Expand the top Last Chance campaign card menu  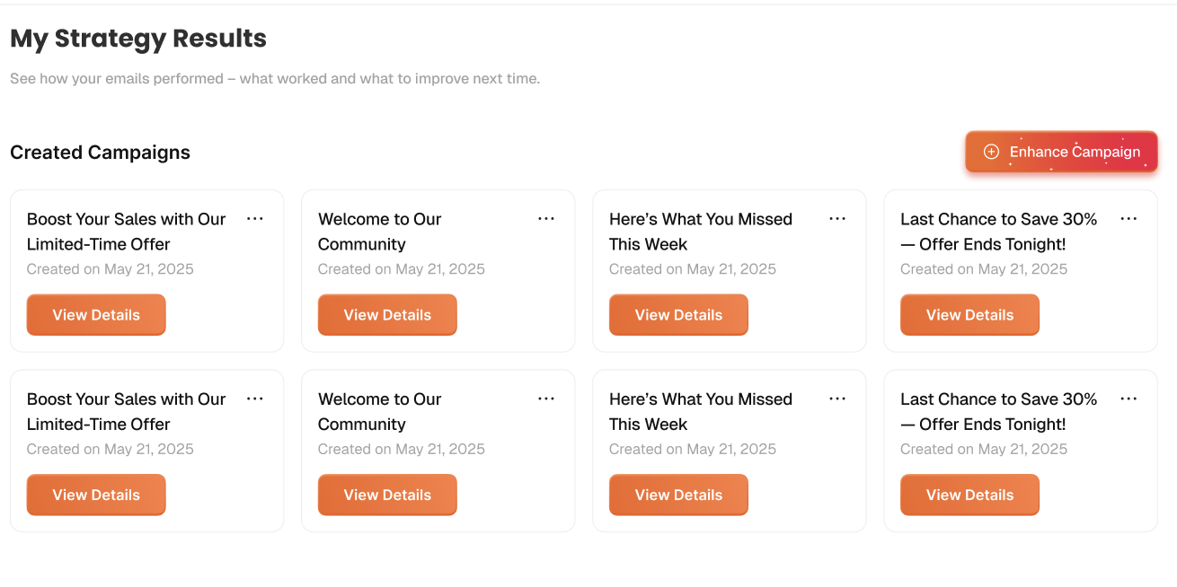coord(1128,218)
